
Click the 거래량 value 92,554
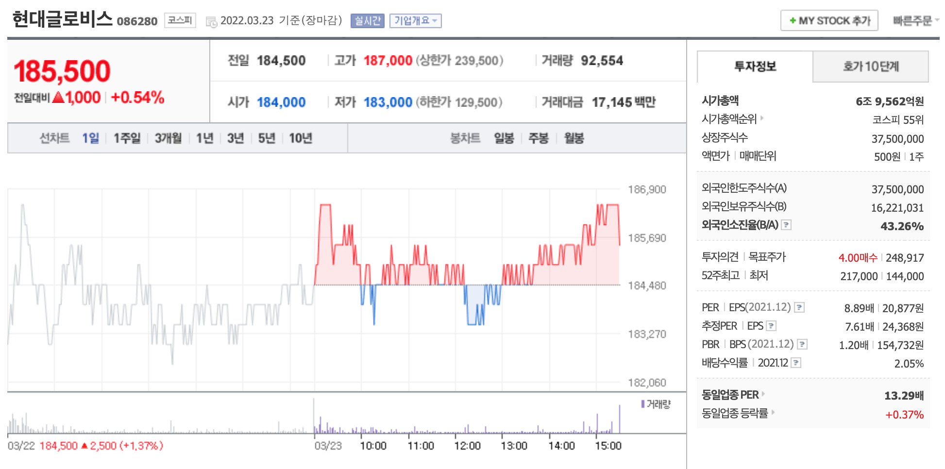(602, 61)
